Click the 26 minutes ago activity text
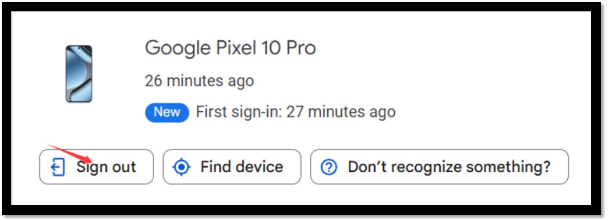Screen dimensions: 608x222 pyautogui.click(x=199, y=81)
